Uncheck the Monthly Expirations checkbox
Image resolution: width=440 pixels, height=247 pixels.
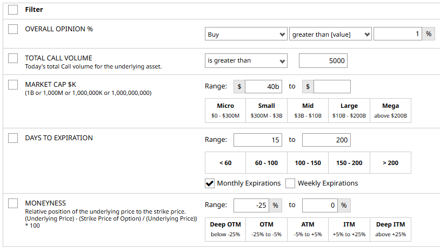click(210, 183)
